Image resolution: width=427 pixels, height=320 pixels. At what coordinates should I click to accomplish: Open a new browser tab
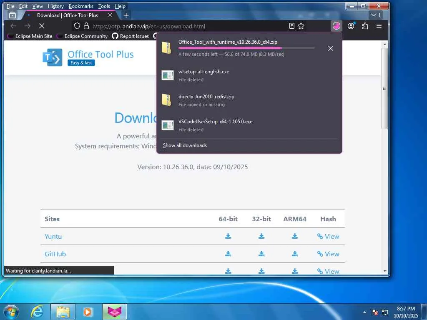pos(126,15)
